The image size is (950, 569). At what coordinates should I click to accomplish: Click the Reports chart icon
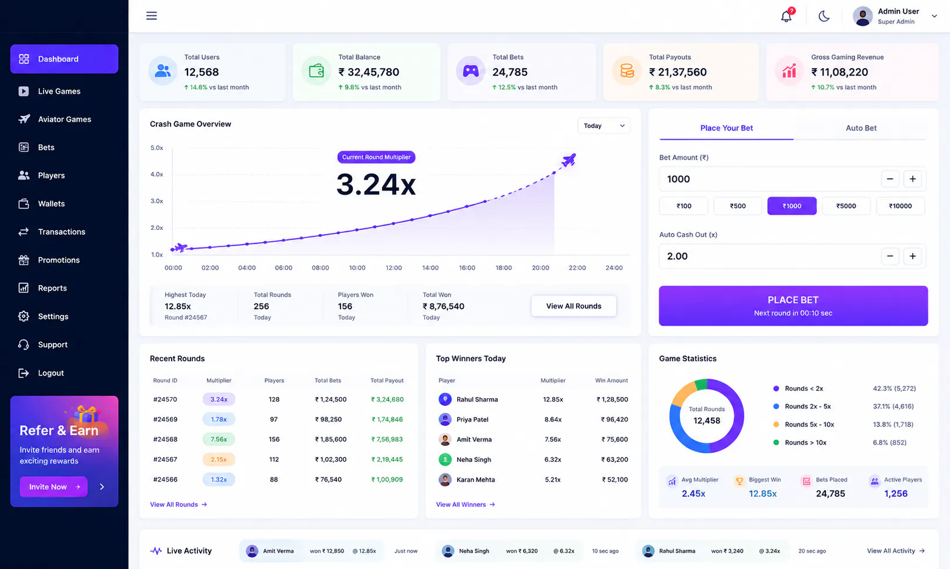(x=23, y=288)
